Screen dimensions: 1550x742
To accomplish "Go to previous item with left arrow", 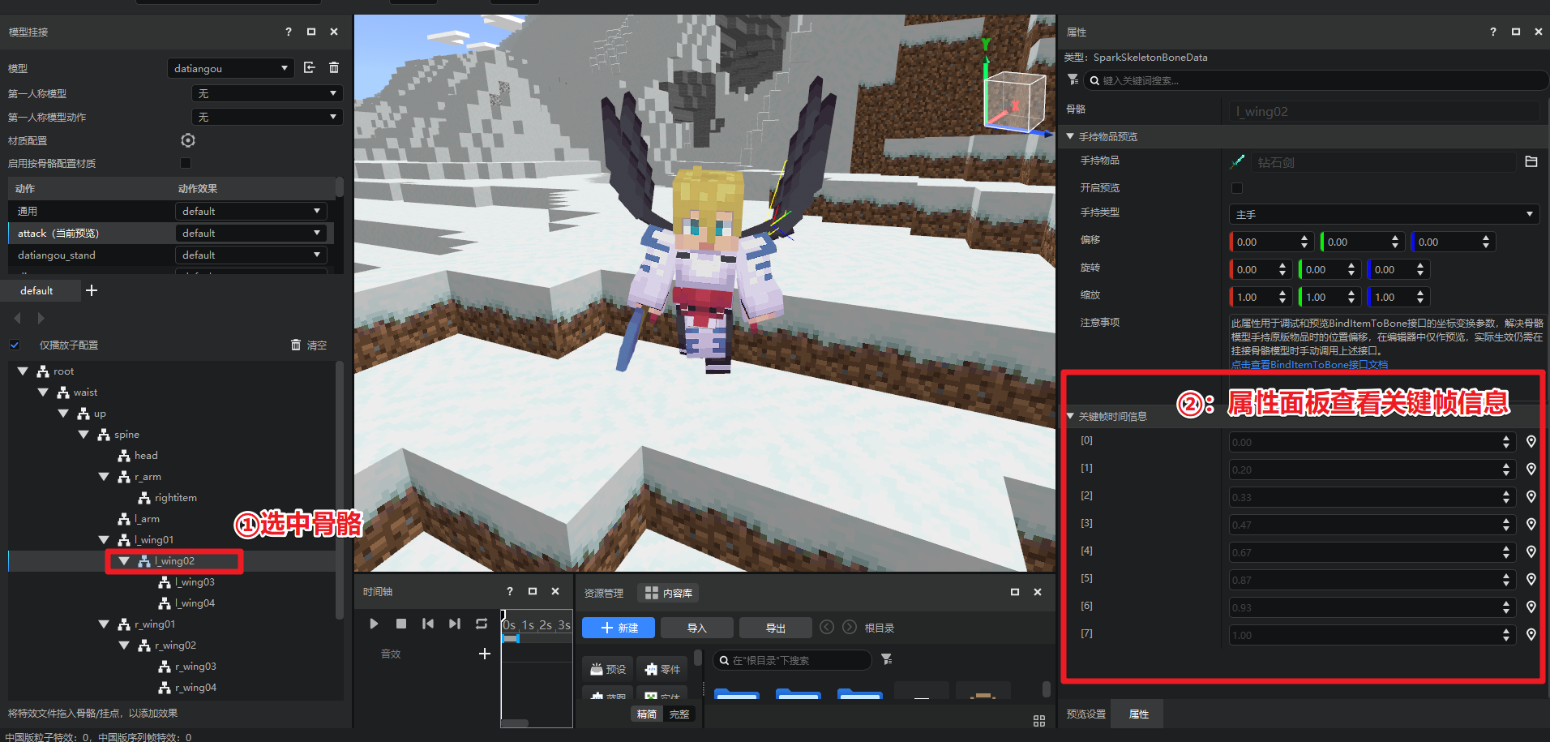I will coord(18,318).
